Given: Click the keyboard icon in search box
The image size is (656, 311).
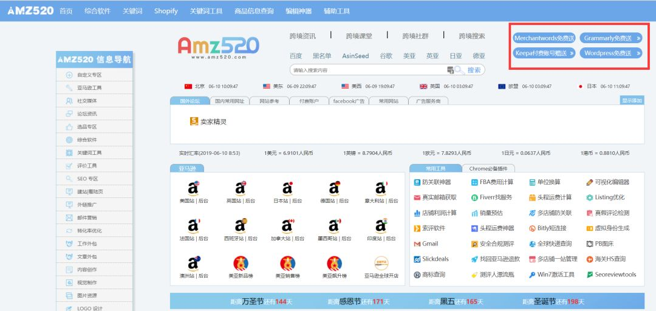Looking at the screenshot, I should 451,70.
